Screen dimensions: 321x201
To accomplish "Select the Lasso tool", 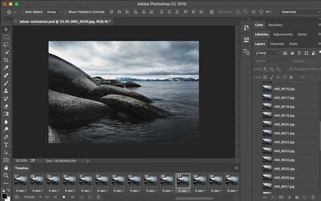I will coord(6,44).
